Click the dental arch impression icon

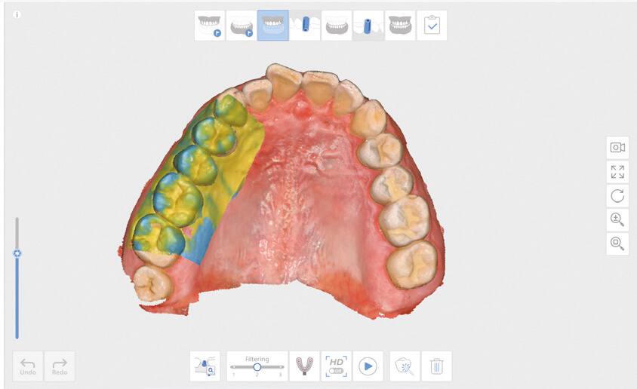tap(304, 366)
